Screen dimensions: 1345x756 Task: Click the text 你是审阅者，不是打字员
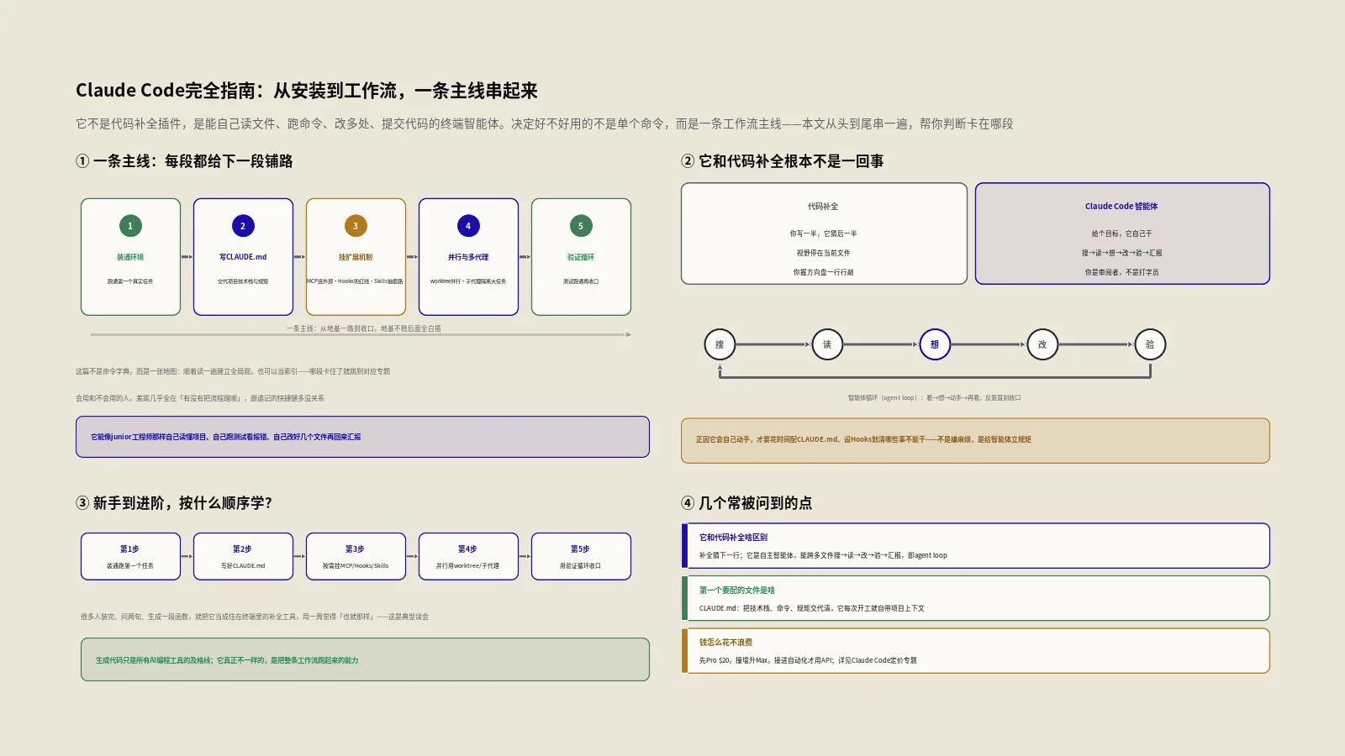pos(1122,272)
